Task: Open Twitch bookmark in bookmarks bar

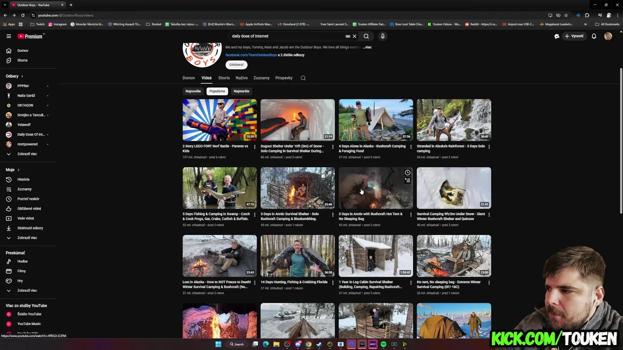Action: [x=37, y=24]
